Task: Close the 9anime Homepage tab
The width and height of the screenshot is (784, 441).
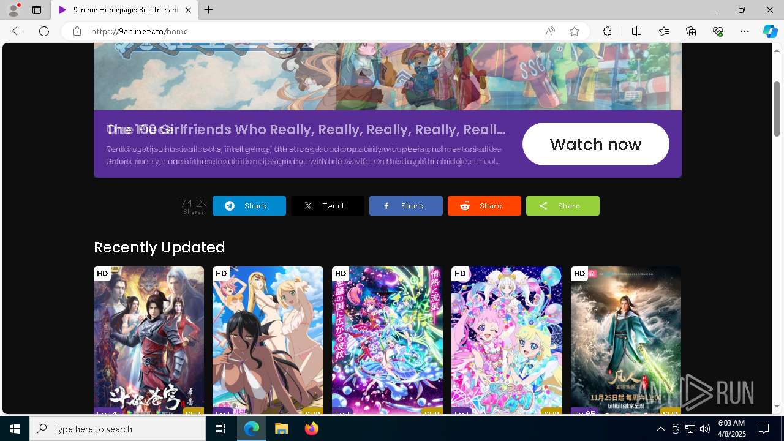Action: 188,10
